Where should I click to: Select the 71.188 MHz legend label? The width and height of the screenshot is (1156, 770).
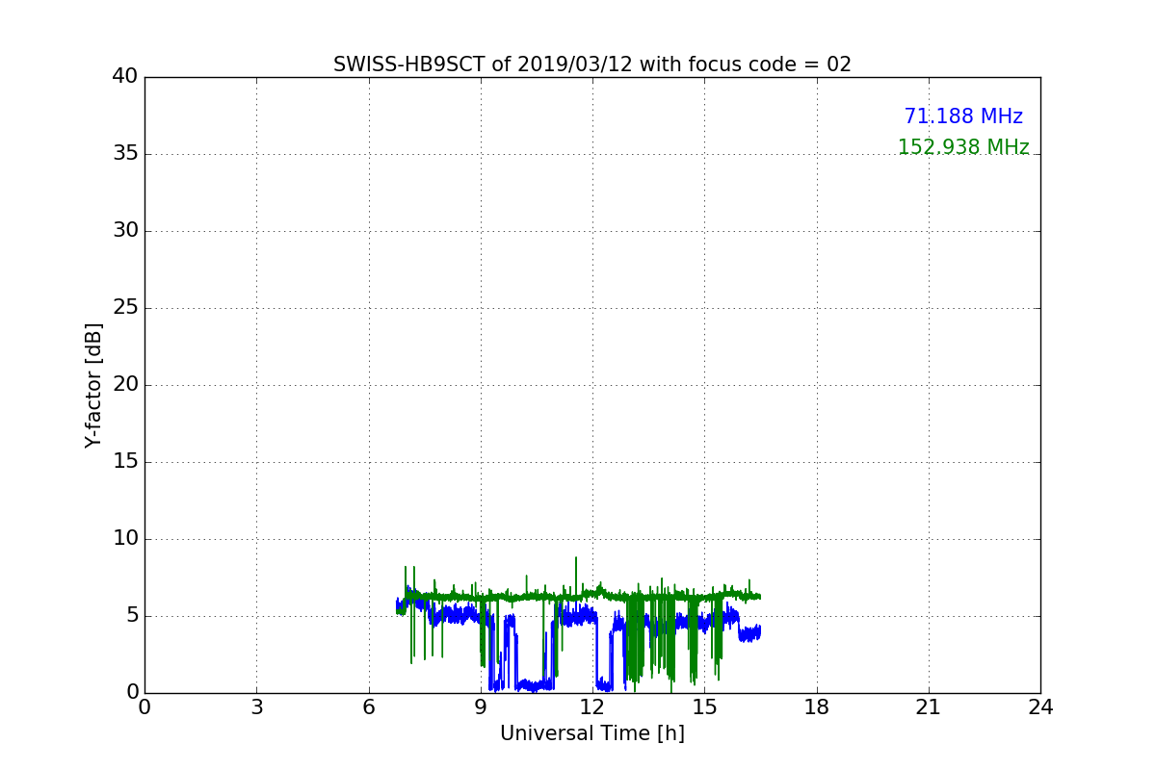tap(963, 116)
